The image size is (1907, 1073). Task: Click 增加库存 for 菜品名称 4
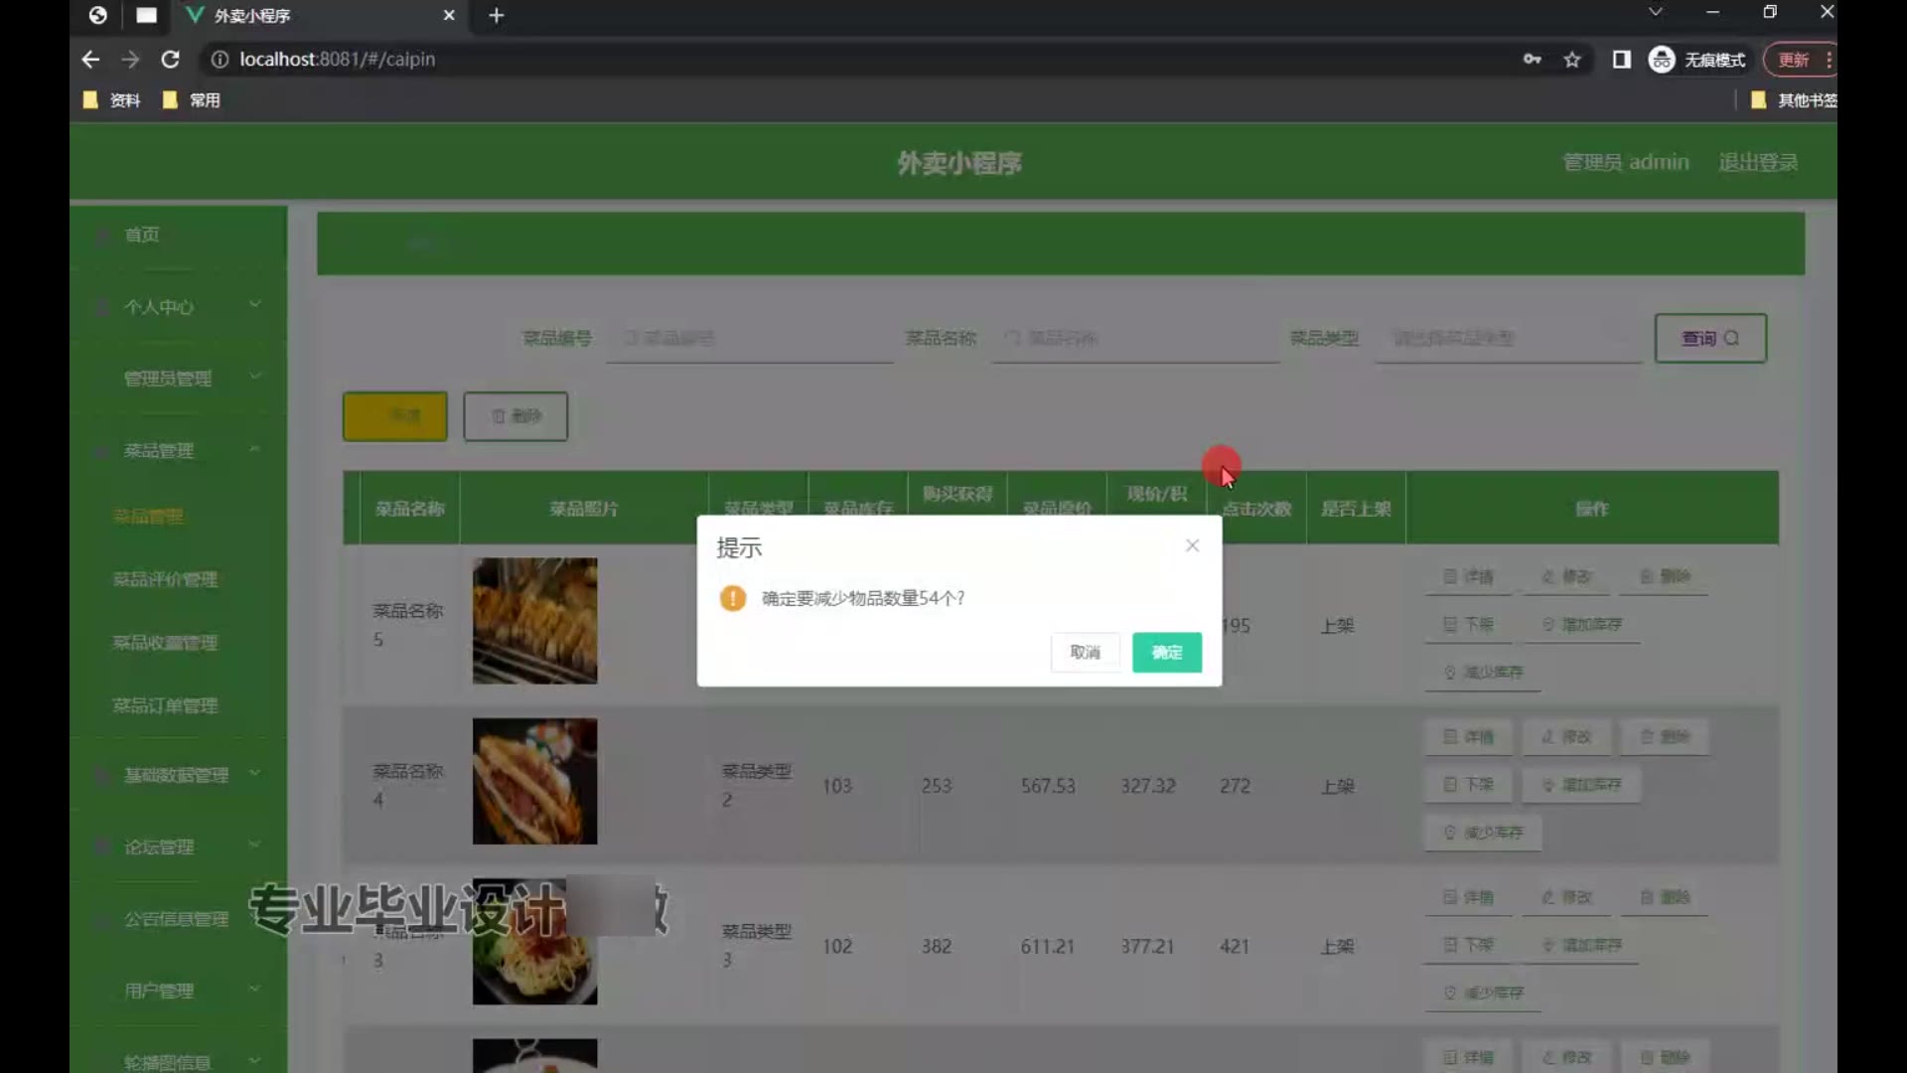tap(1581, 785)
